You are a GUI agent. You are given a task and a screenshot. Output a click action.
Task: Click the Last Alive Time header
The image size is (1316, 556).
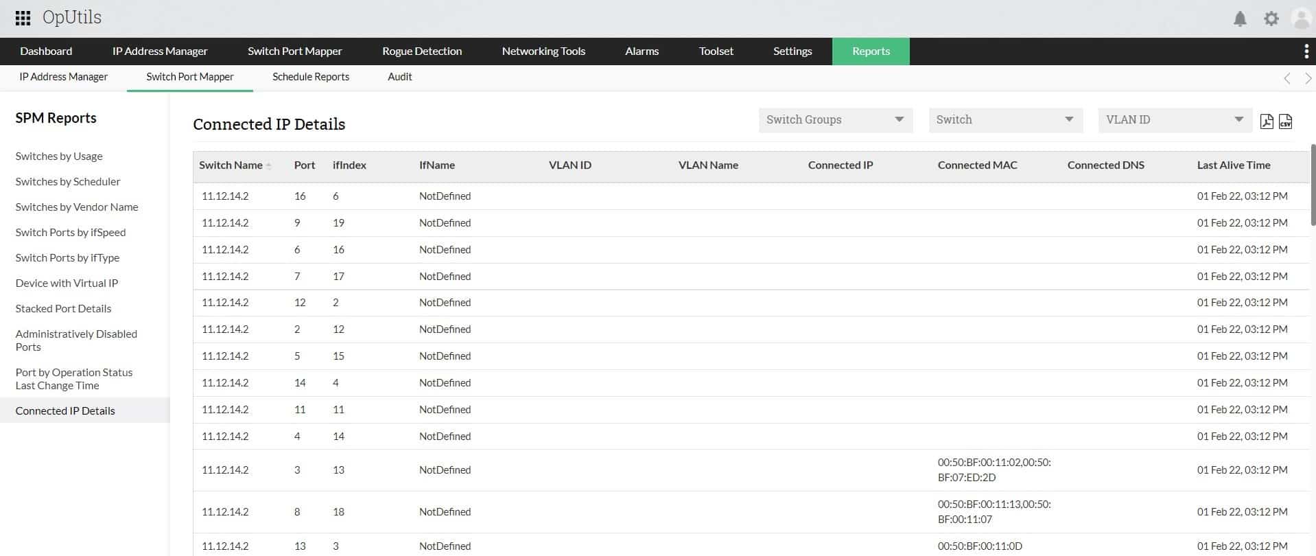[x=1234, y=165]
